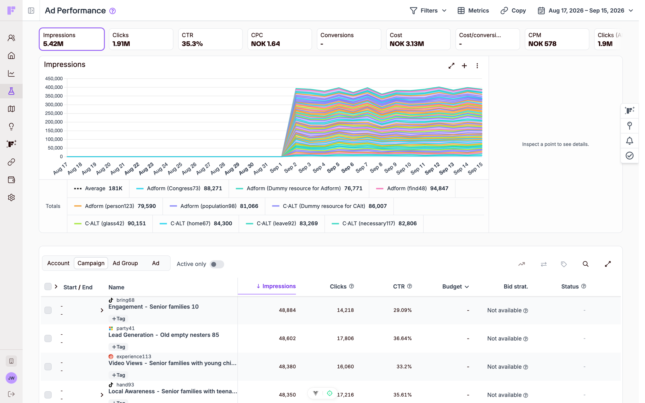Select the flask experiments sidebar icon
The width and height of the screenshot is (645, 403).
[x=11, y=91]
